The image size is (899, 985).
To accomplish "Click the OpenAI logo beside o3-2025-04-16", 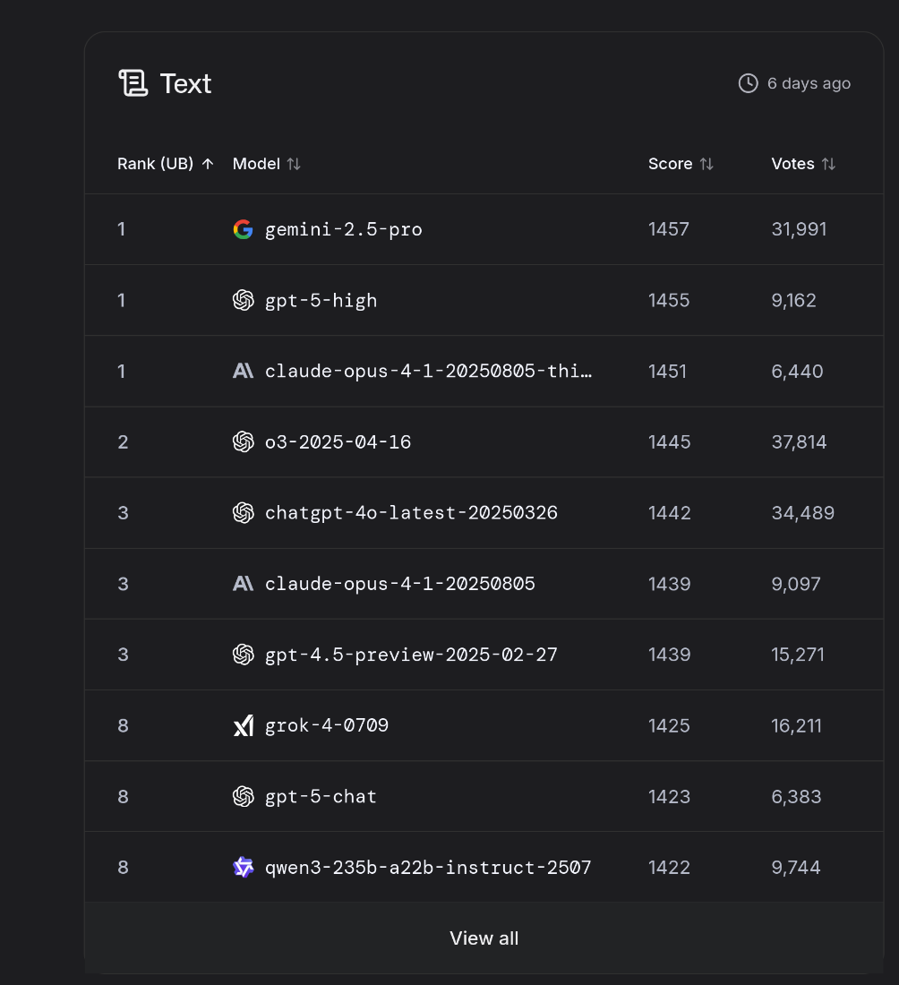I will 244,442.
